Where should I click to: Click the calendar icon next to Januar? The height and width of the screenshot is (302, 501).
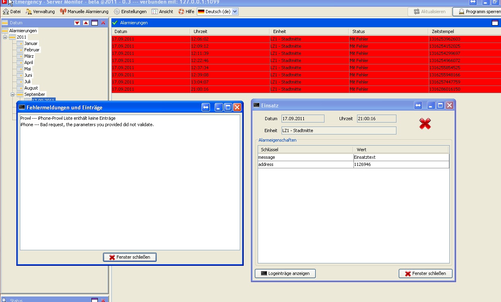20,43
